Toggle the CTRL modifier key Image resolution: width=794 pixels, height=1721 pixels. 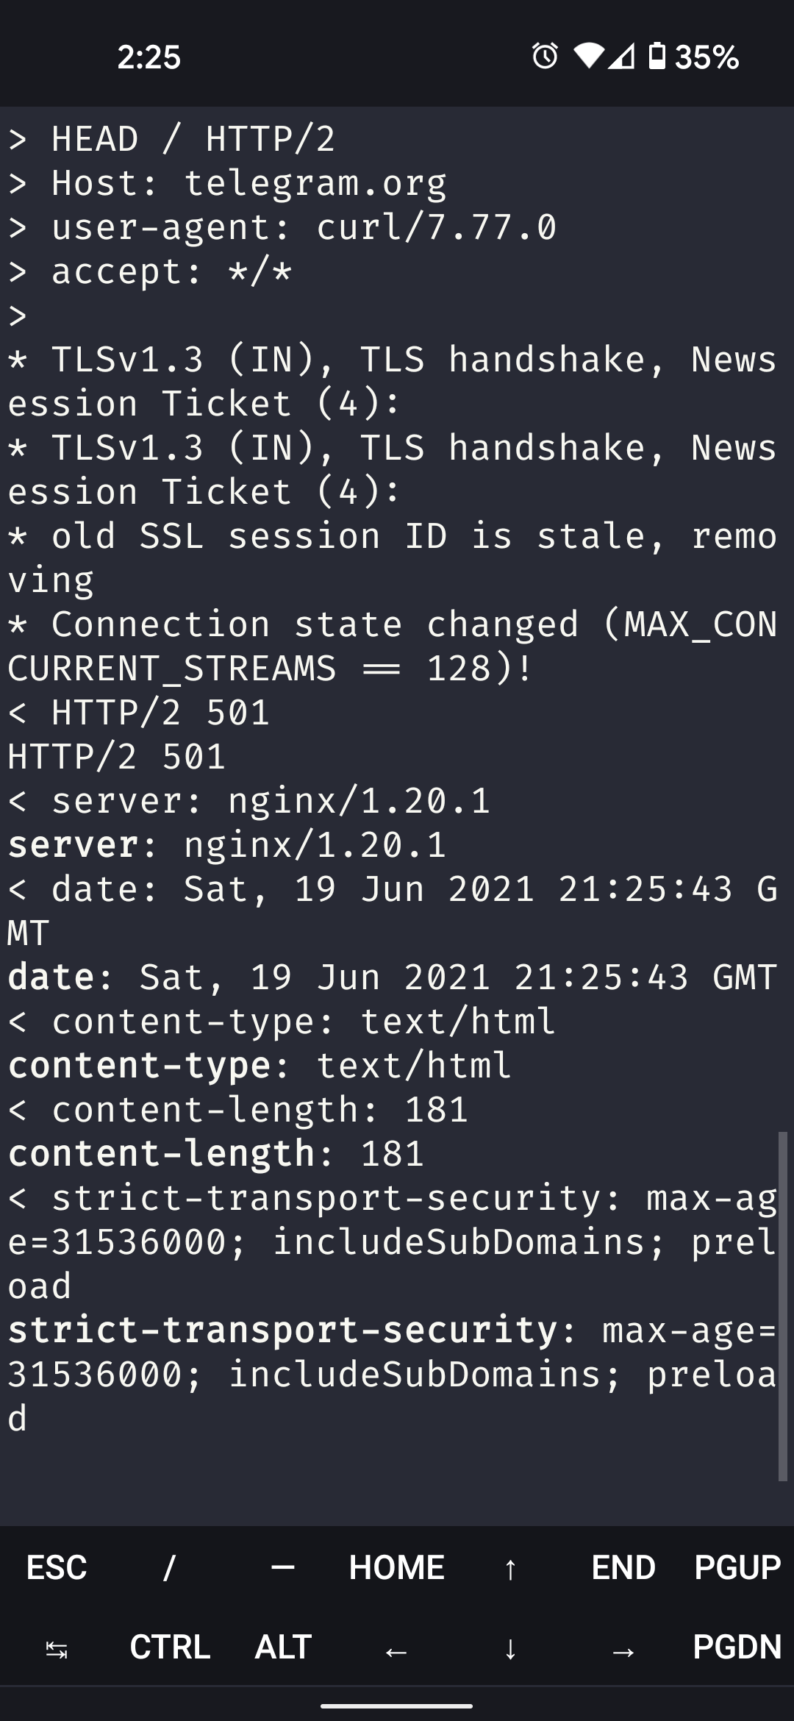170,1647
